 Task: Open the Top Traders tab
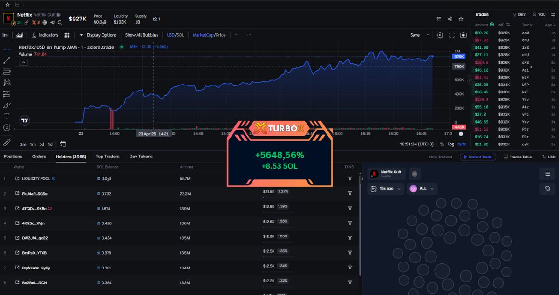pyautogui.click(x=108, y=157)
